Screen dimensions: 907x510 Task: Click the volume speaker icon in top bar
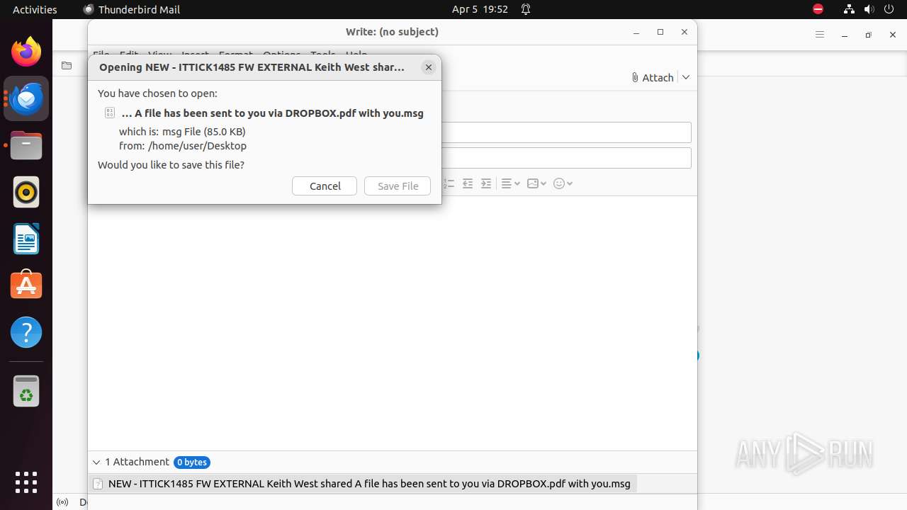click(869, 9)
